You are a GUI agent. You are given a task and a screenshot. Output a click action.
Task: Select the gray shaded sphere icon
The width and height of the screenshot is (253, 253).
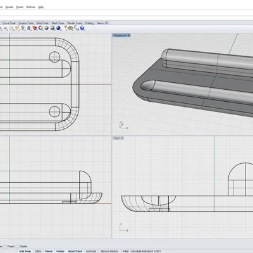pos(46,28)
